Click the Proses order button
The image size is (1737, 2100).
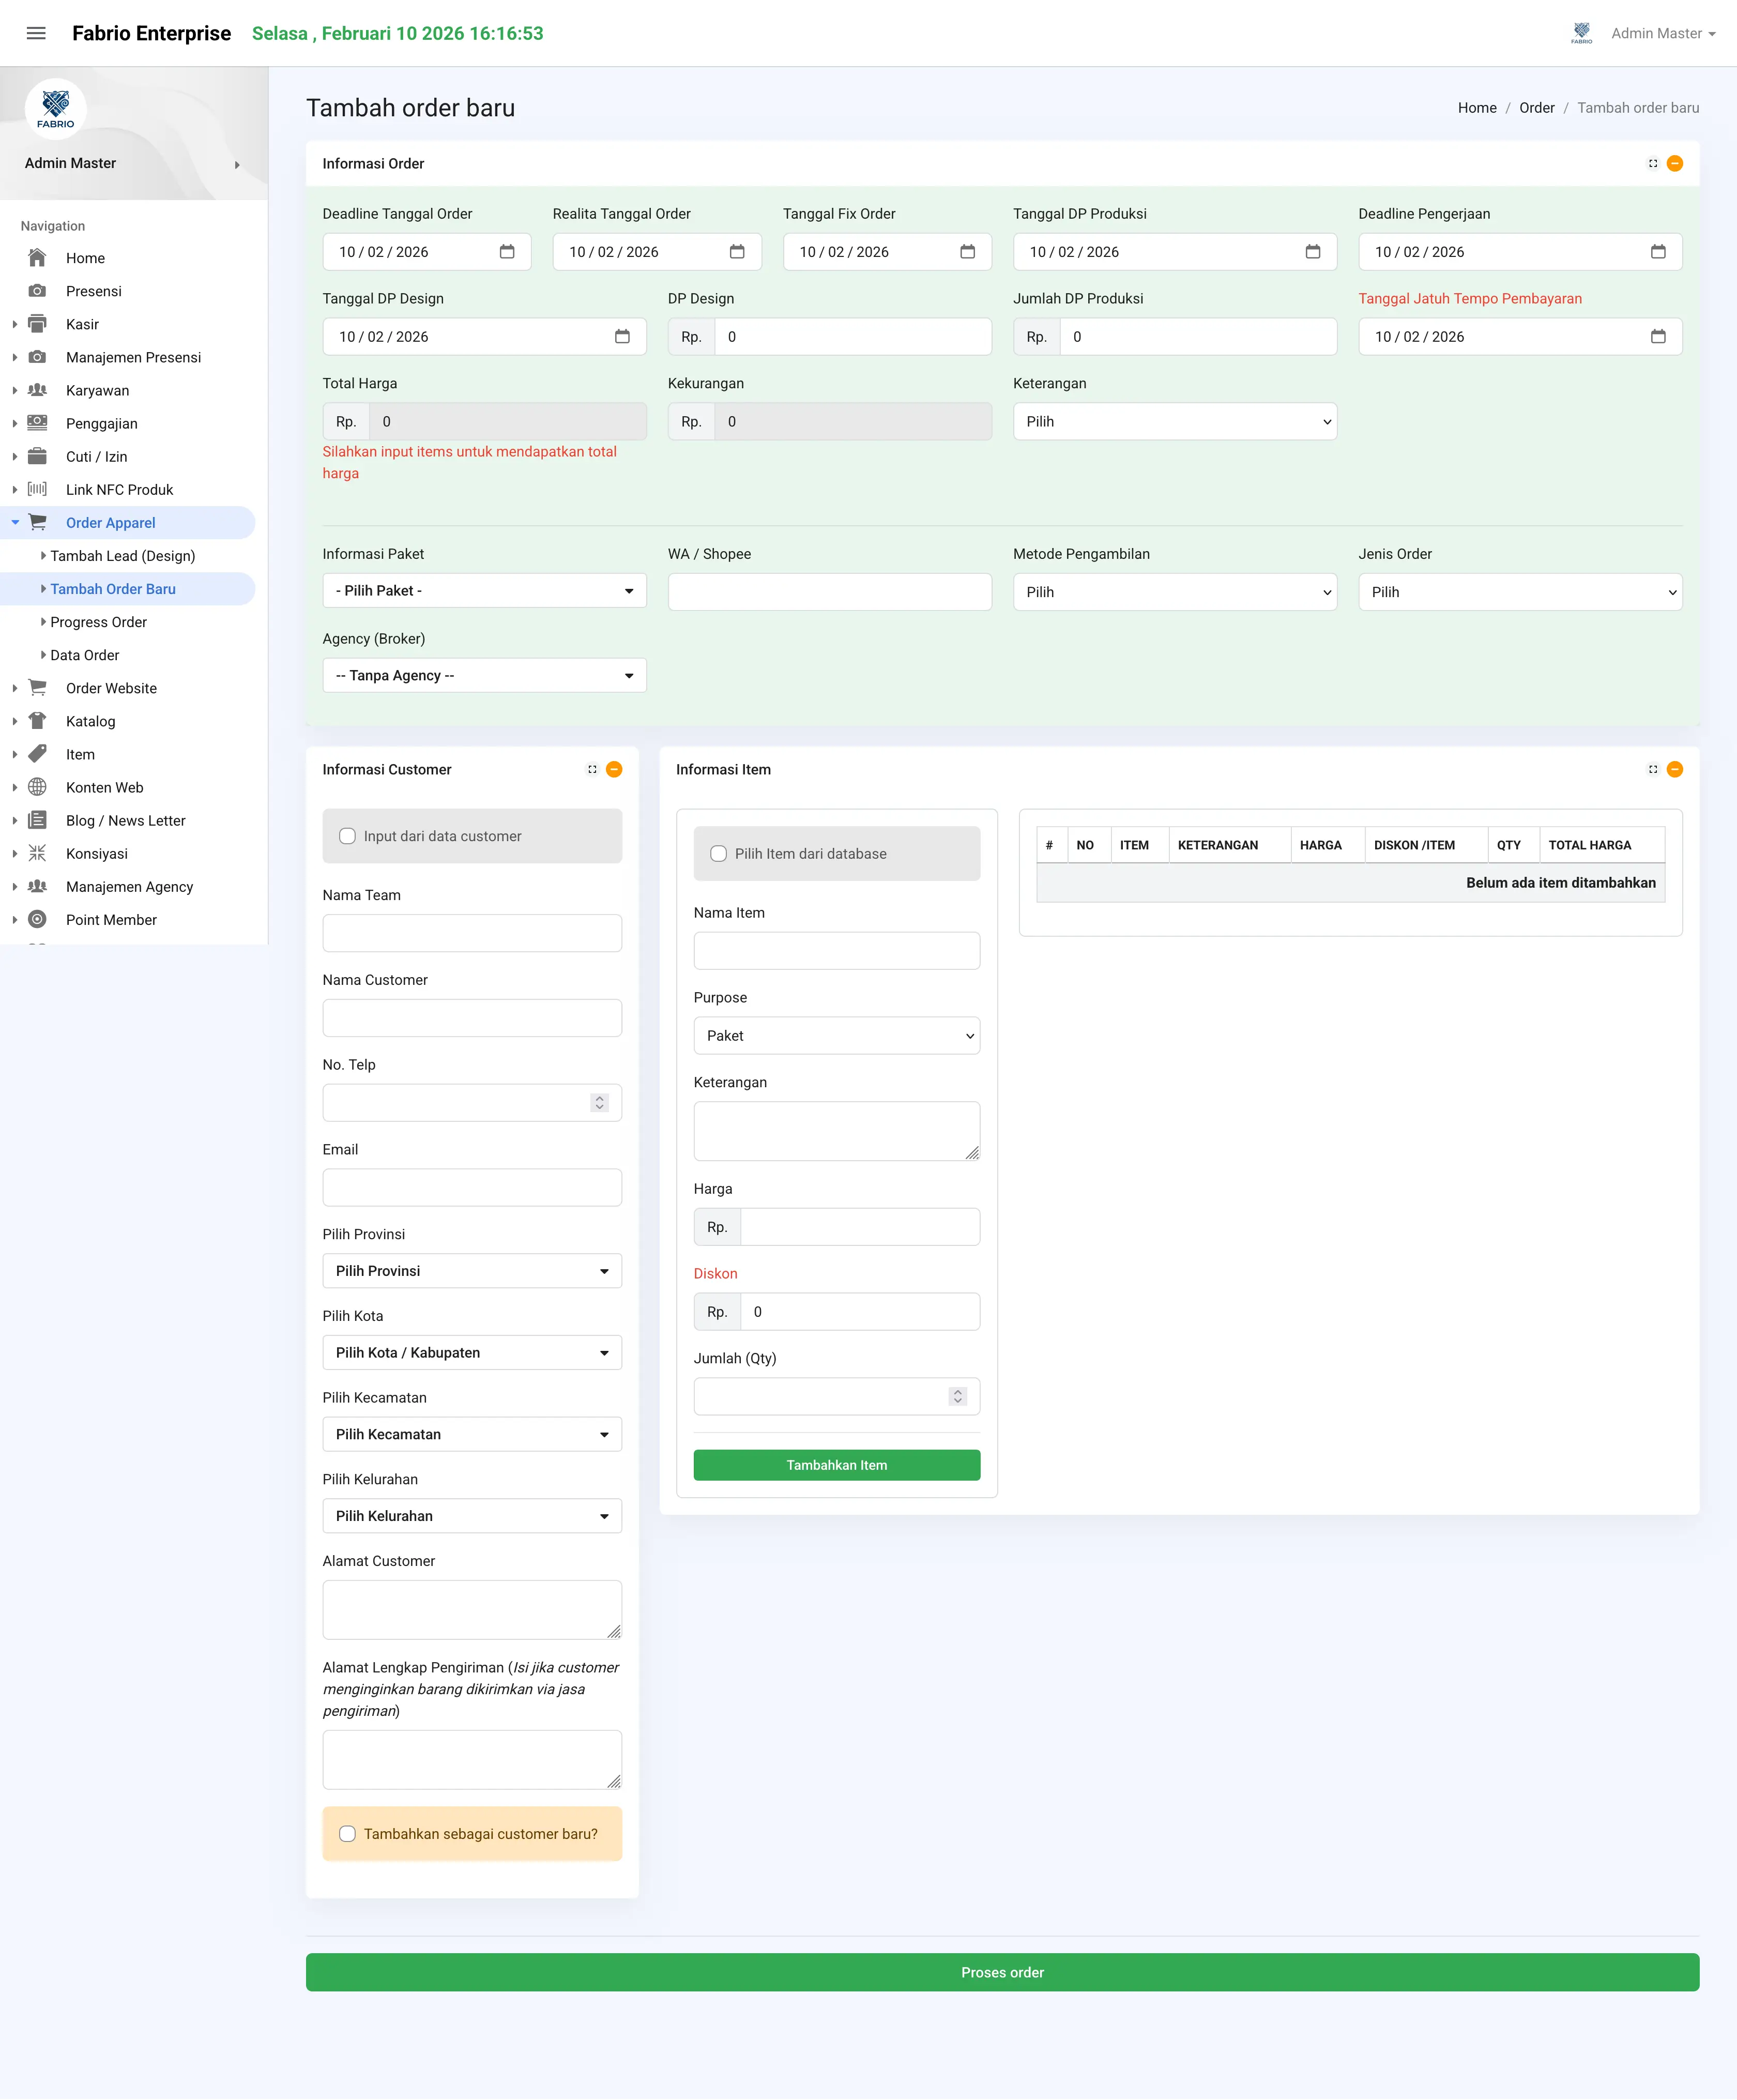point(1002,1972)
